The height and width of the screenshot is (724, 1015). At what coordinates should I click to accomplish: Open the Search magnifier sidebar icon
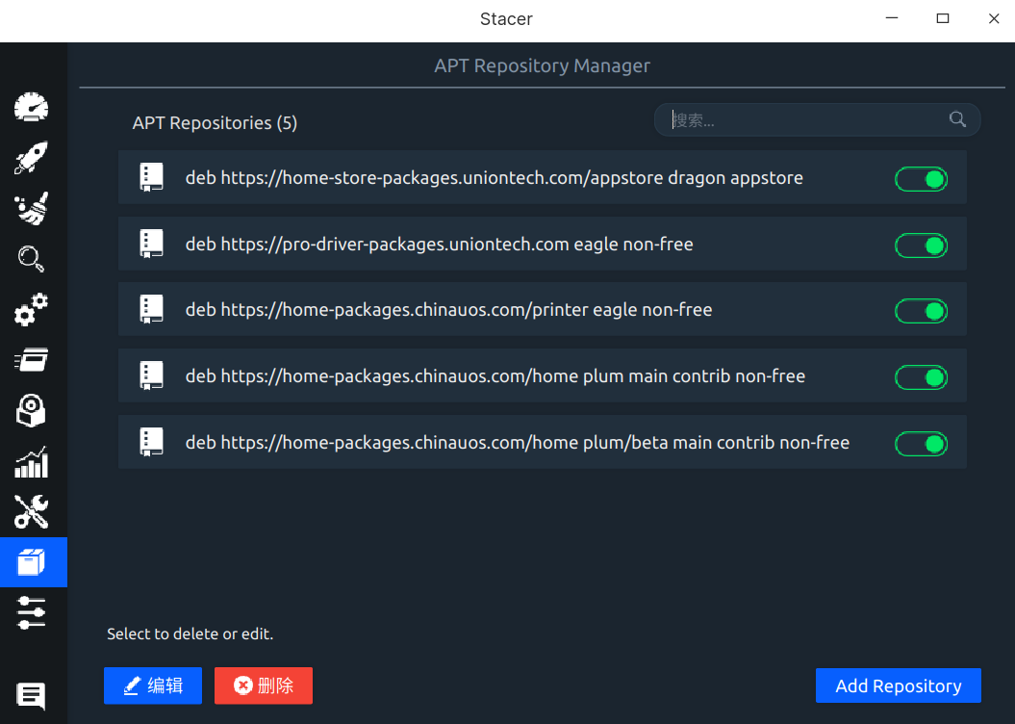(31, 259)
